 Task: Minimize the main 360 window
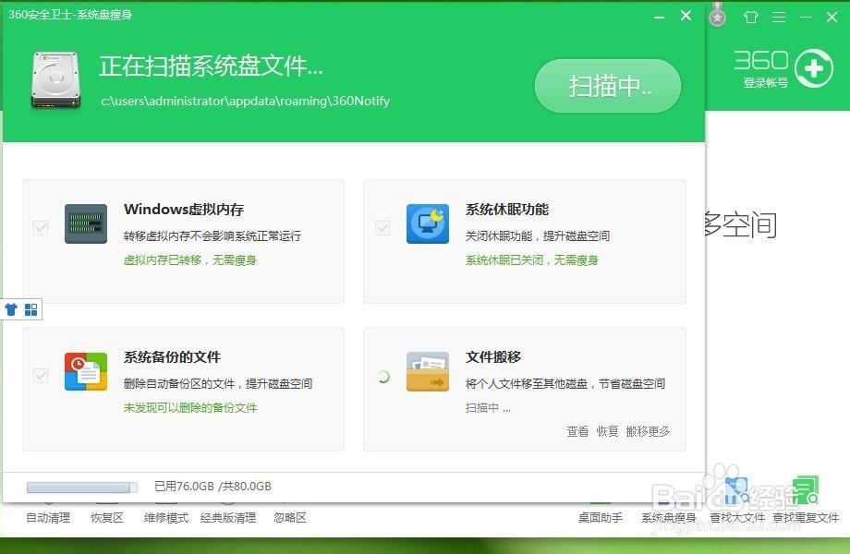click(x=806, y=18)
